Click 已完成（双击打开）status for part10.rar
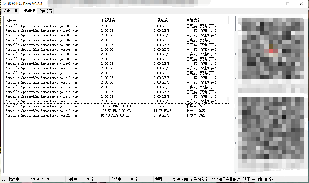Viewport: 309px width, 183px height. pyautogui.click(x=201, y=68)
